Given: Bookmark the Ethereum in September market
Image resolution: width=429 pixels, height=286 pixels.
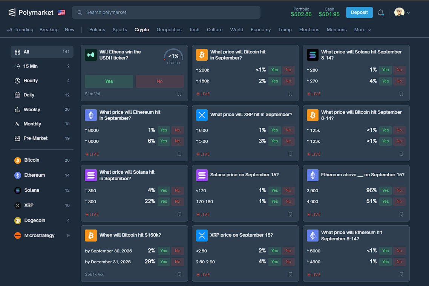Looking at the screenshot, I should (179, 154).
